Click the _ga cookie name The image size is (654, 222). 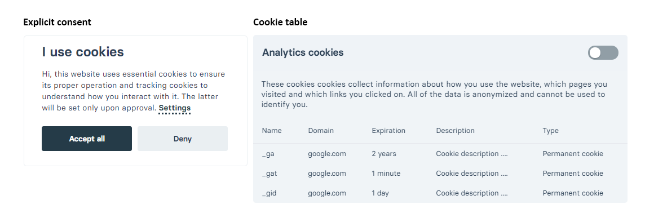click(x=268, y=154)
